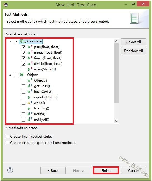Viewport: 152px width, 181px height.
Task: Check the clone() checkbox
Action: point(23,103)
